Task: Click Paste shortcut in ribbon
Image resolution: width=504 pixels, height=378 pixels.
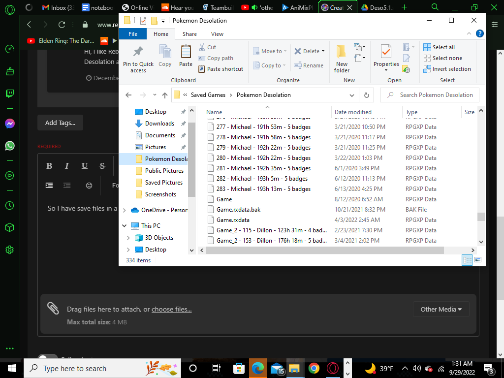Action: click(221, 69)
